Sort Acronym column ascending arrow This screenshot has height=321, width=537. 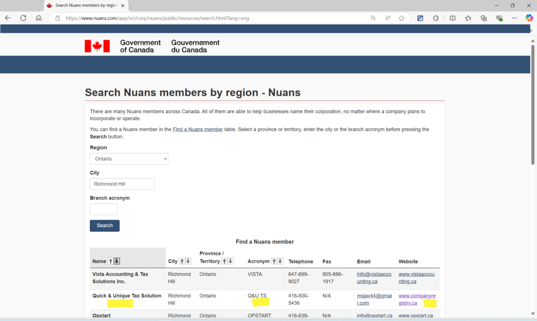click(274, 261)
